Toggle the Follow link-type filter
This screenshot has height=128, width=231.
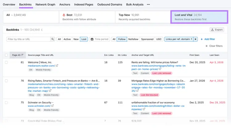(122, 39)
